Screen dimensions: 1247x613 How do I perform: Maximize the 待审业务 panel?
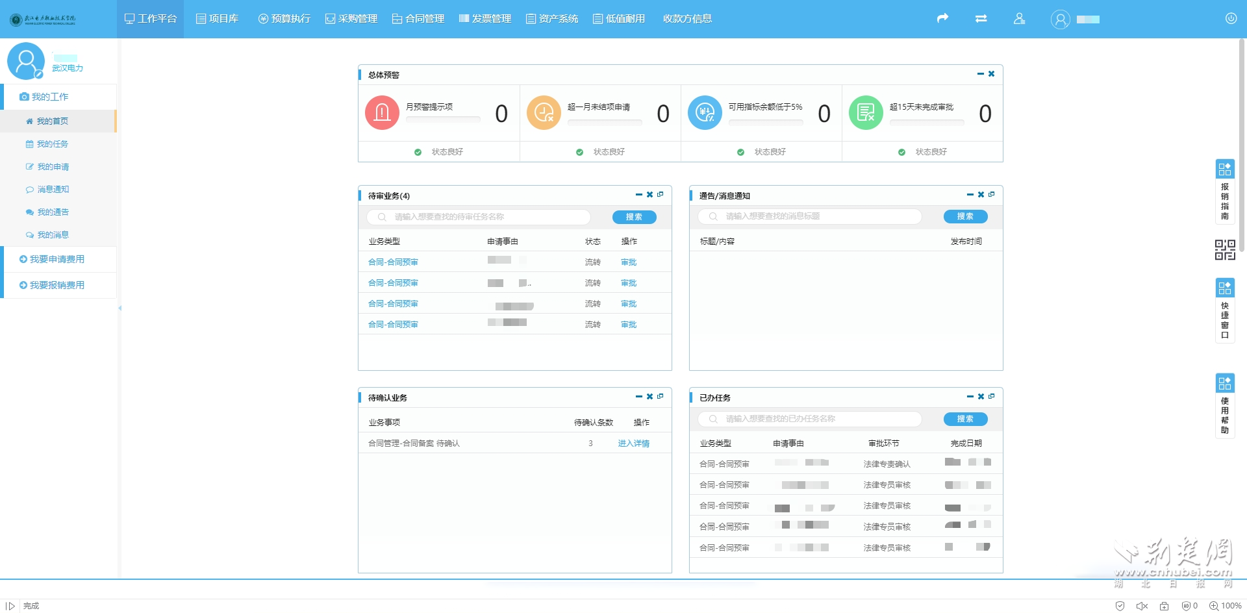(x=661, y=195)
